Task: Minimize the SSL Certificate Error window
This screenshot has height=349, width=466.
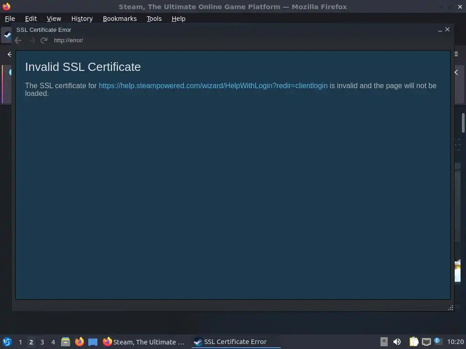Action: coord(440,30)
